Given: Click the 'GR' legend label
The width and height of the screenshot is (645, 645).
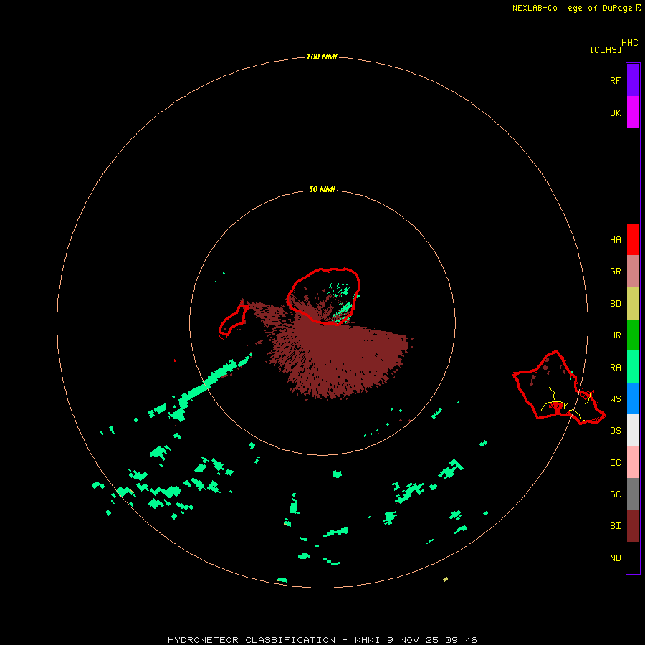Looking at the screenshot, I should point(616,272).
